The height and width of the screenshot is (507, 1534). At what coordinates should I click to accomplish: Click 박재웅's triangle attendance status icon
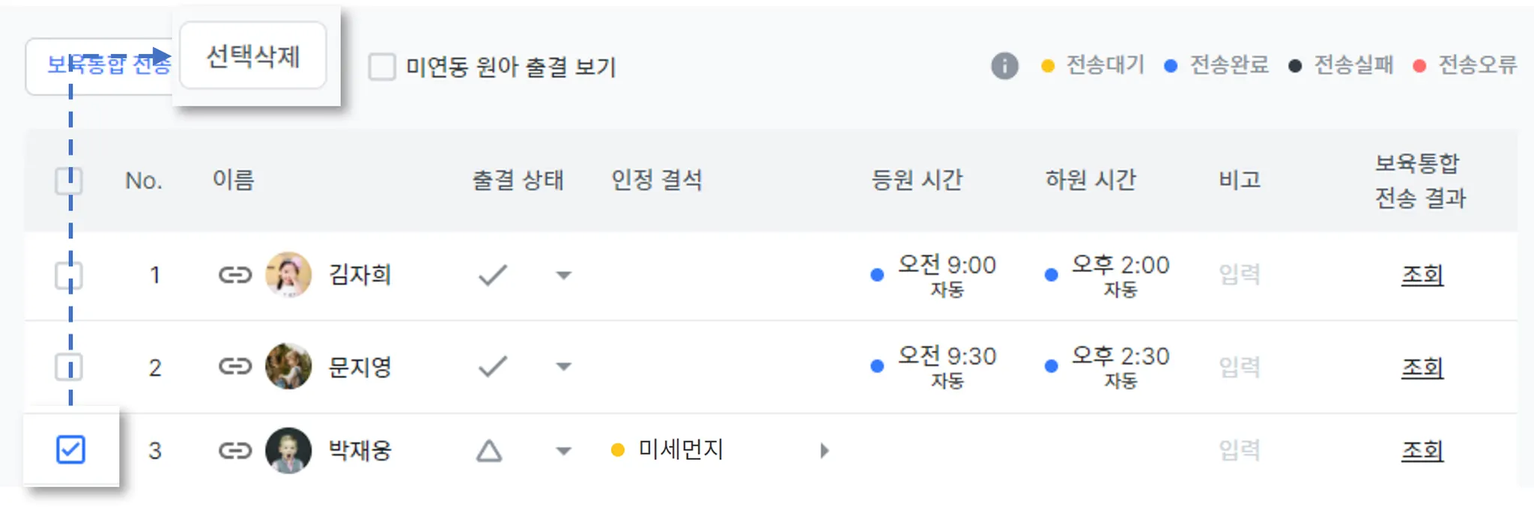pyautogui.click(x=489, y=451)
